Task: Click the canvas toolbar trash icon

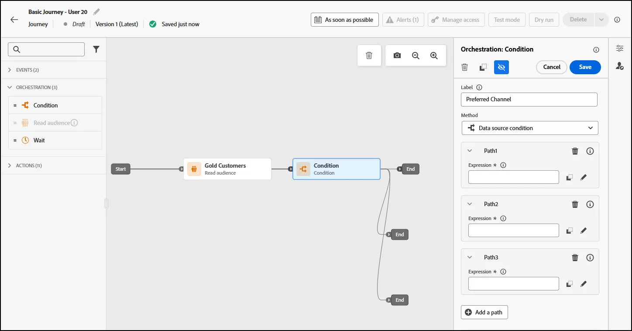Action: 369,55
